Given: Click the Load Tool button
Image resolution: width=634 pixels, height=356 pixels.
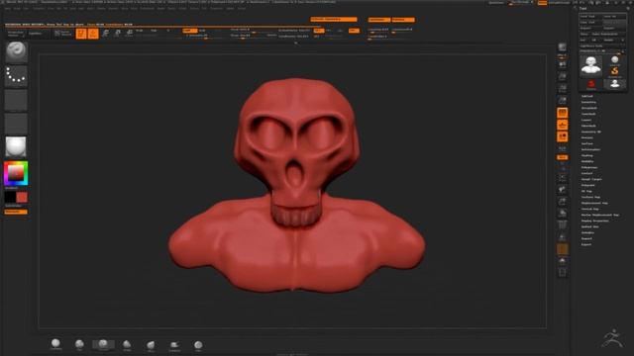Looking at the screenshot, I should (x=590, y=16).
